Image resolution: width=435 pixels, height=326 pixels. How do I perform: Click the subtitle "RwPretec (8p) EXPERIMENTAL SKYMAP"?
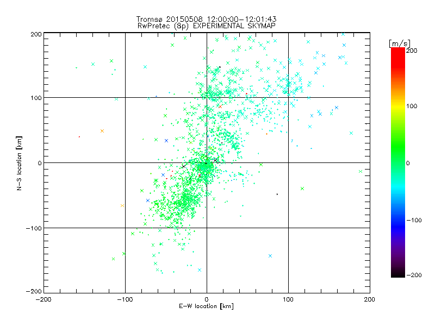tap(207, 26)
